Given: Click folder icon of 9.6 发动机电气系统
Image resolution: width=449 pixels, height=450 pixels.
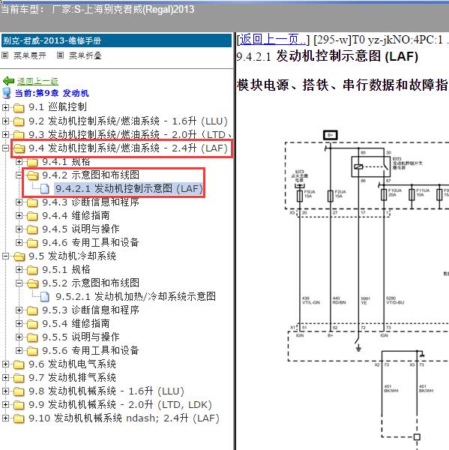Looking at the screenshot, I should click(19, 364).
